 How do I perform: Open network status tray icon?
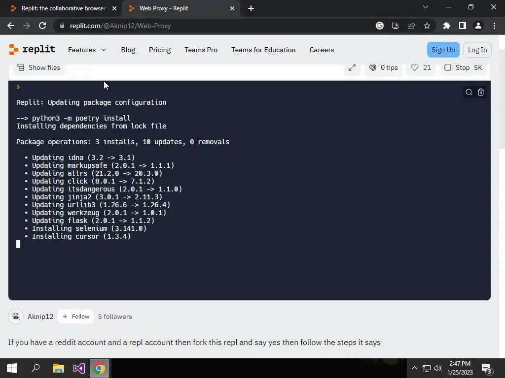tap(427, 368)
